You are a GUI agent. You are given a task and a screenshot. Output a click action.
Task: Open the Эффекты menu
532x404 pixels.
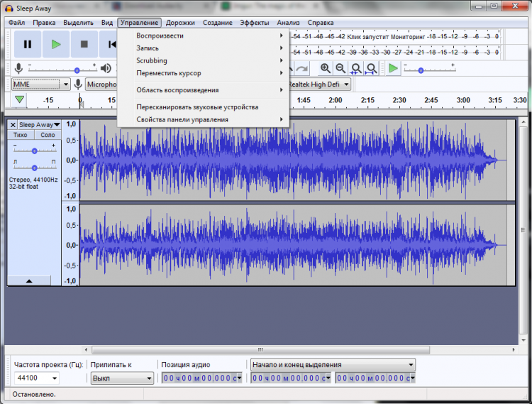point(254,23)
